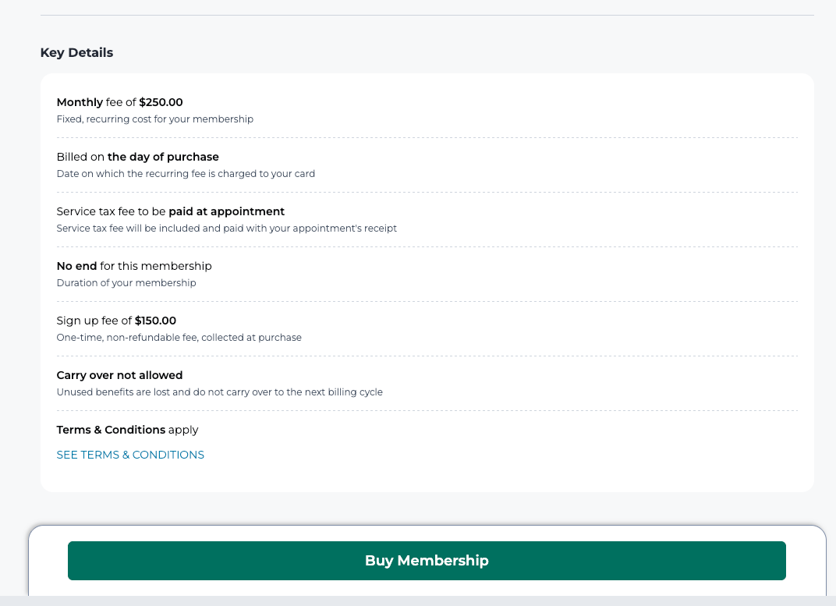Select the bold word Monthly
Image resolution: width=836 pixels, height=606 pixels.
[x=80, y=102]
